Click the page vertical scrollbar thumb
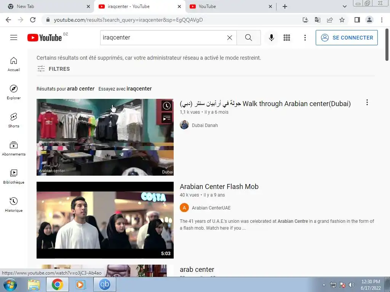This screenshot has width=390, height=292. pyautogui.click(x=387, y=45)
